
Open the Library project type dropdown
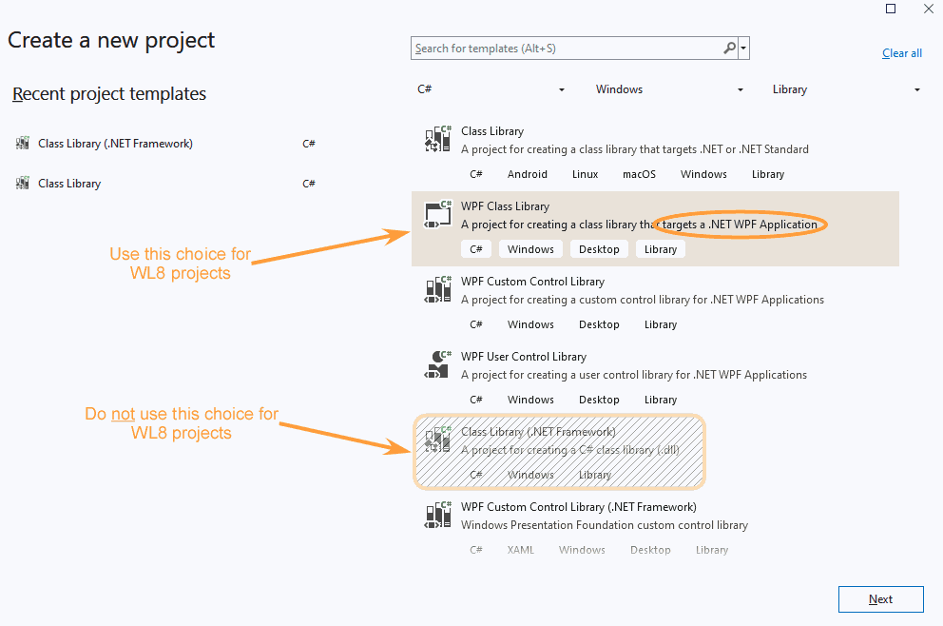pyautogui.click(x=846, y=89)
